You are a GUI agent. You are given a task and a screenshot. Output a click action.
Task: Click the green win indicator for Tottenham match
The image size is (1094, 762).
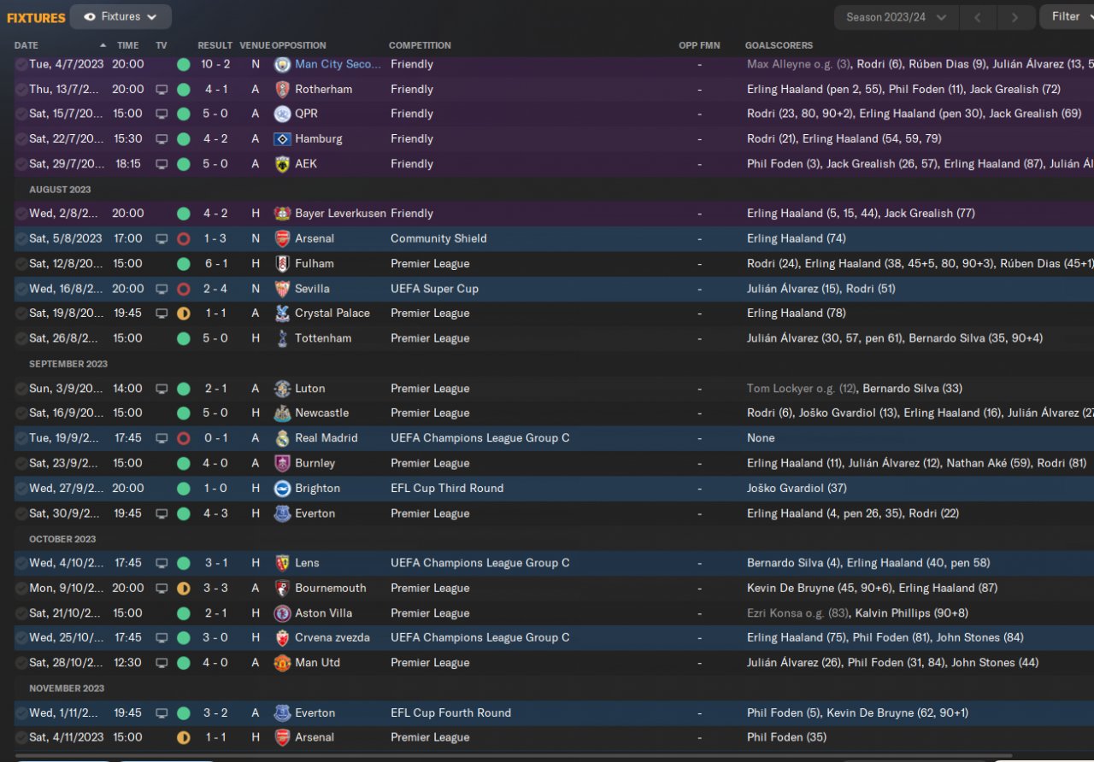(x=183, y=338)
